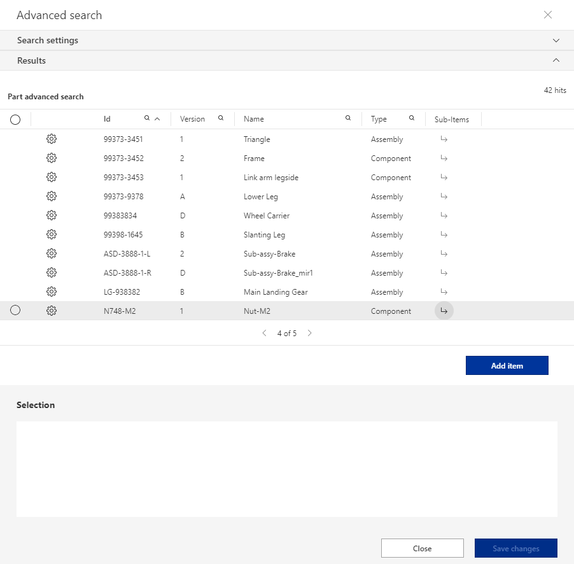The height and width of the screenshot is (564, 574).
Task: Click the Version column header
Action: pyautogui.click(x=192, y=119)
